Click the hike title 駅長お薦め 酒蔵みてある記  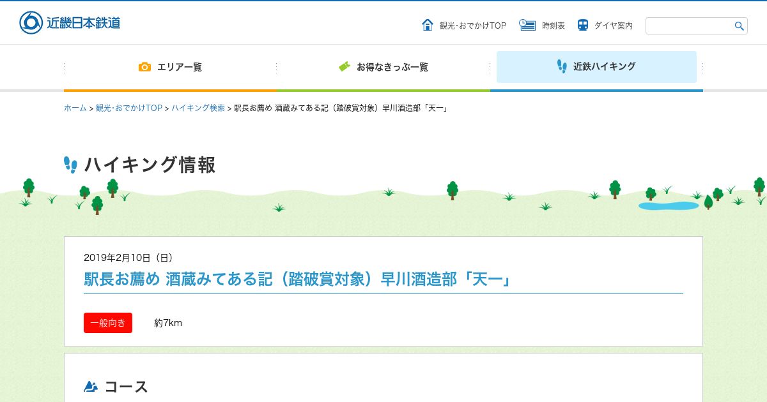298,279
